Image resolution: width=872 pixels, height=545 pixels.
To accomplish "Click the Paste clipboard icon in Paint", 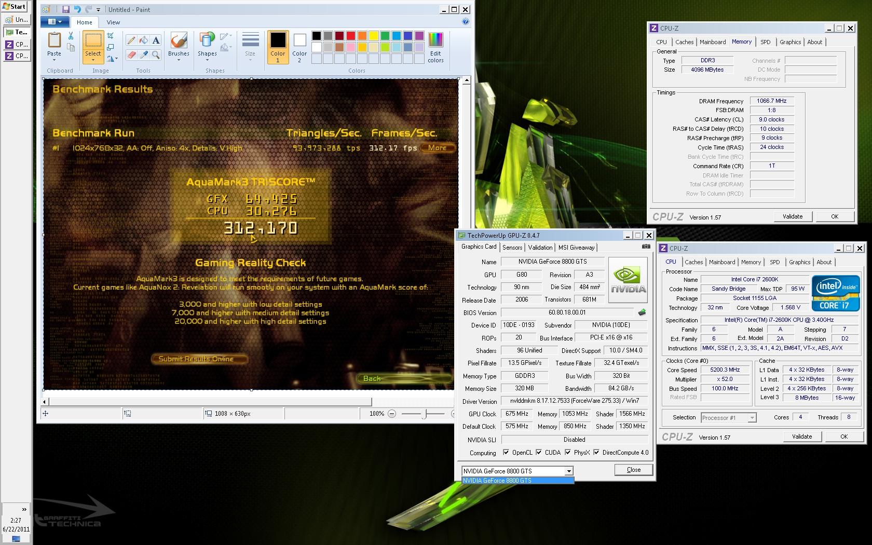I will pyautogui.click(x=54, y=40).
